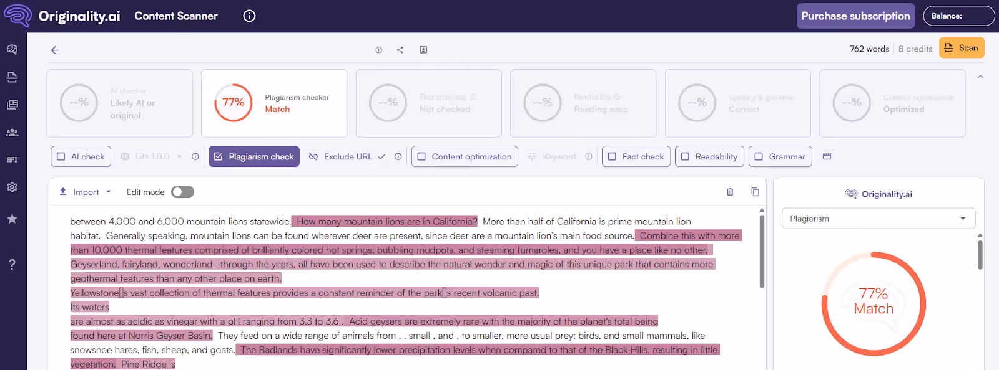
Task: Click the info icon next to Exclude URL
Action: (398, 156)
